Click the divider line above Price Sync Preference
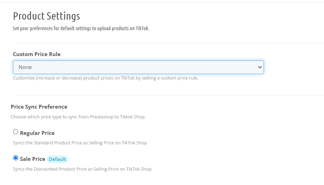The height and width of the screenshot is (185, 324). click(x=169, y=95)
